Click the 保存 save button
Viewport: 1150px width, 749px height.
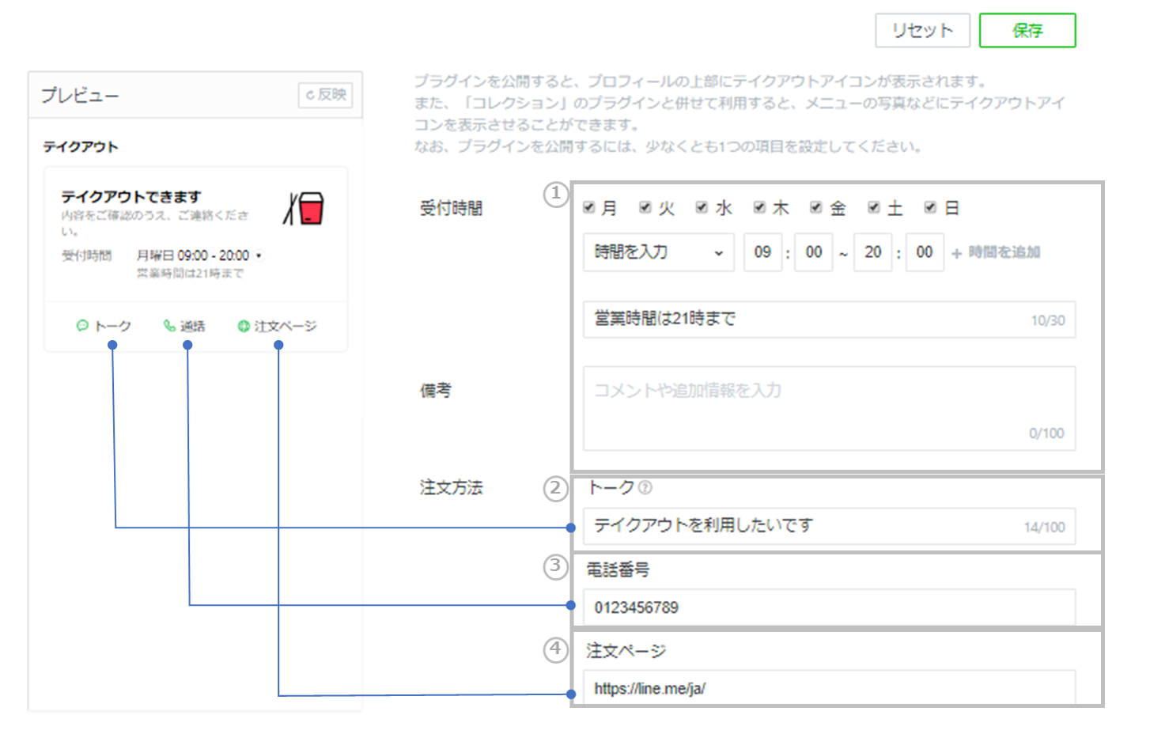point(1027,31)
